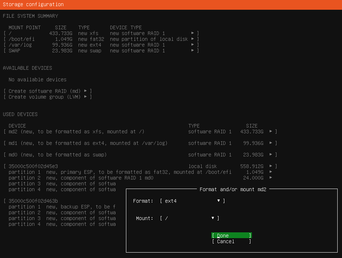Click arrow at end of partition 1 primary ESP
The height and width of the screenshot is (258, 342).
[x=271, y=172]
